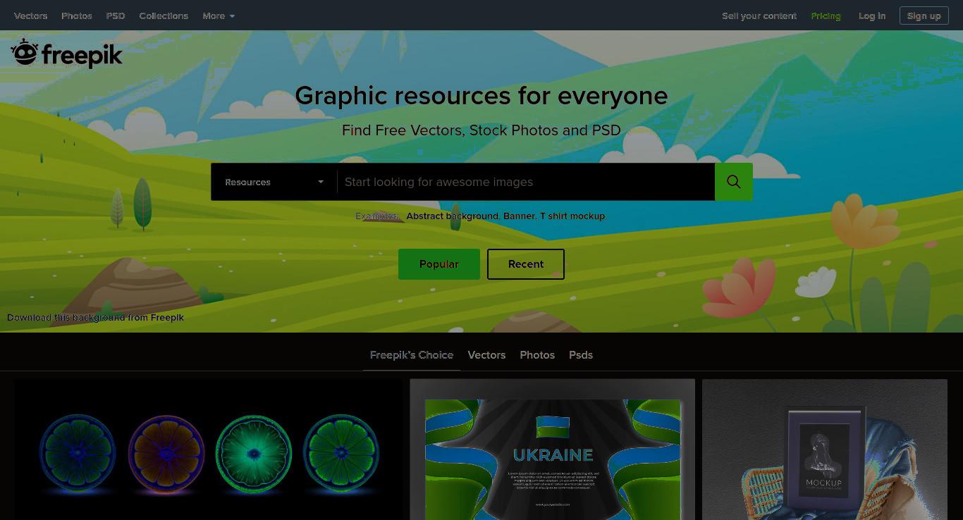Open the PSD menu item
The width and height of the screenshot is (963, 520).
pyautogui.click(x=116, y=16)
